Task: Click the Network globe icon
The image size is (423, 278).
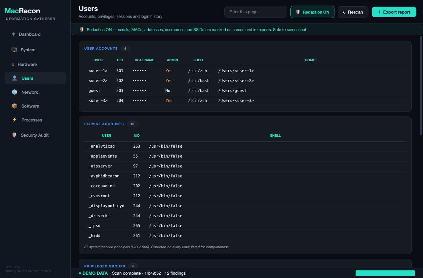Action: 15,92
